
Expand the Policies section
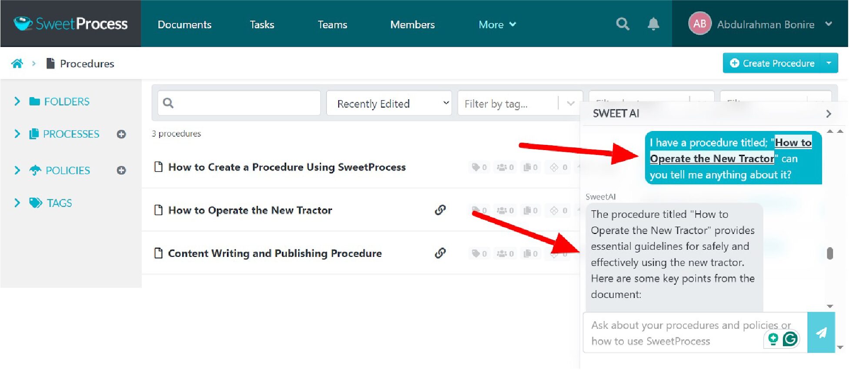tap(17, 170)
